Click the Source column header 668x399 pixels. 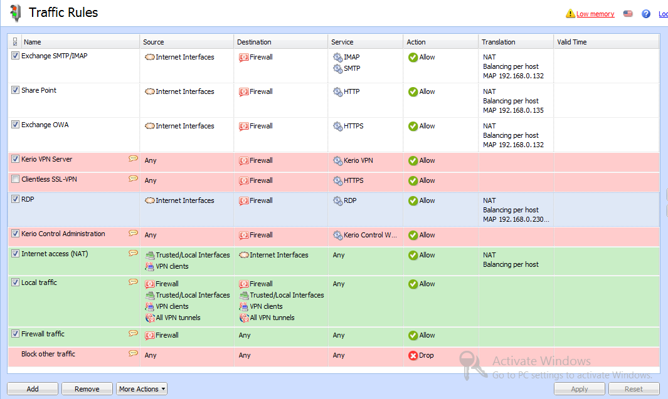coord(186,42)
